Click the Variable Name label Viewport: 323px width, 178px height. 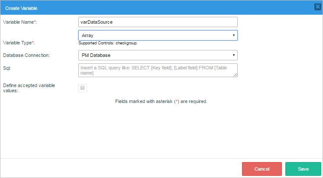point(20,22)
